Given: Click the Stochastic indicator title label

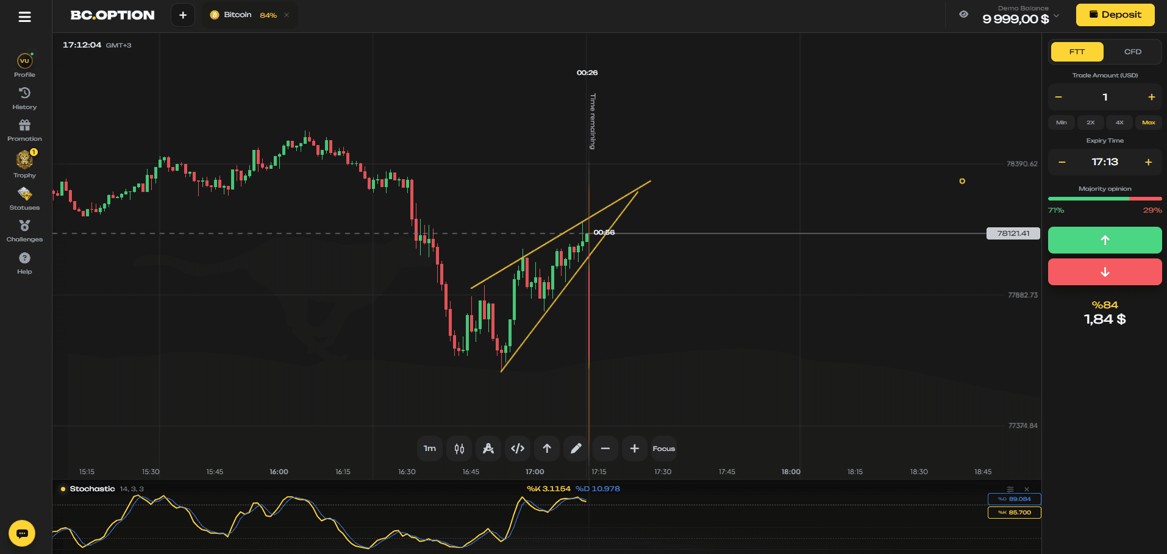Looking at the screenshot, I should pos(92,489).
